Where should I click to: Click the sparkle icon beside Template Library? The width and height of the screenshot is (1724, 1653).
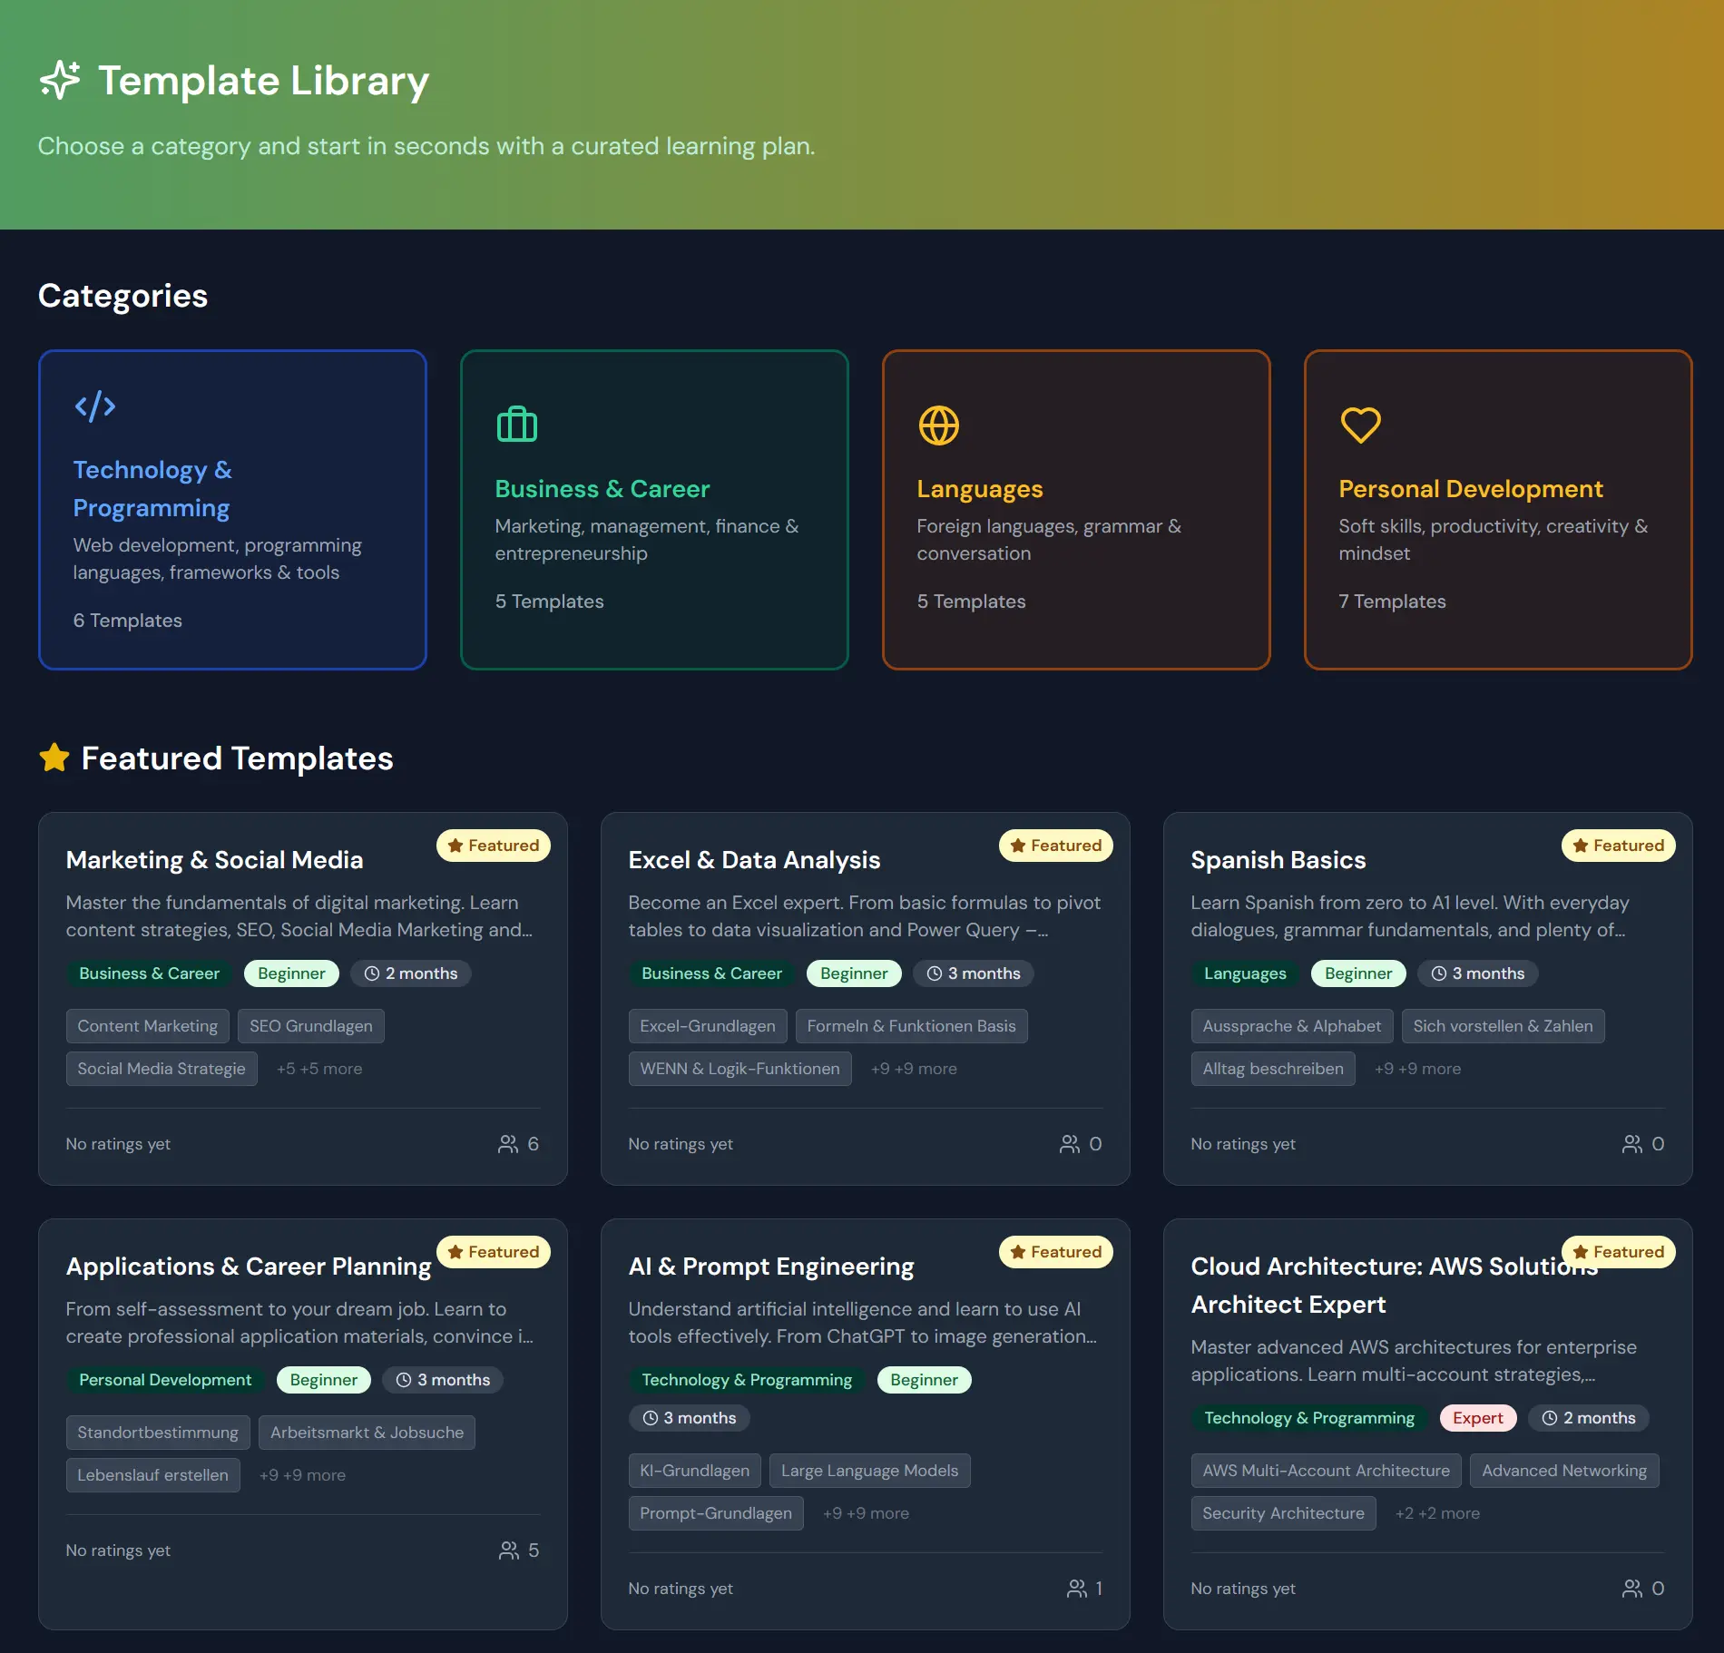pos(60,80)
